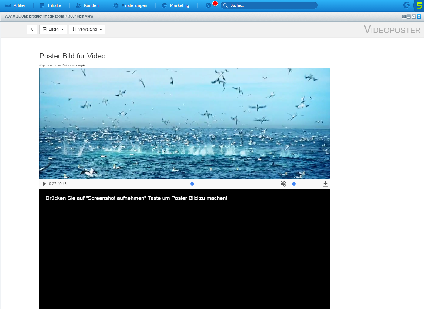424x309 pixels.
Task: Click the video seek progress bar
Action: pyautogui.click(x=173, y=184)
